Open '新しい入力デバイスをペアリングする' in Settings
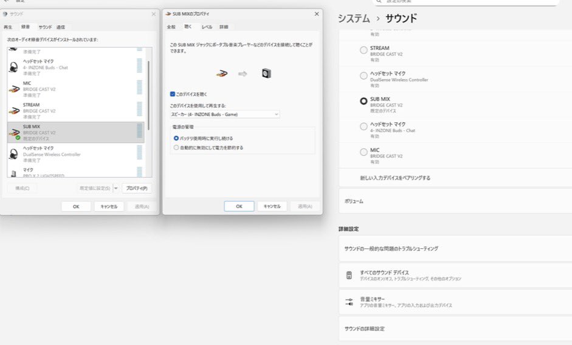 click(x=455, y=178)
